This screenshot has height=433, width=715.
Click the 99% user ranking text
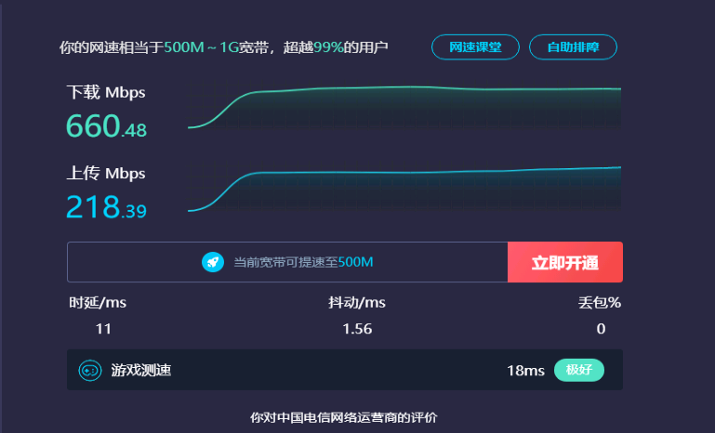click(x=328, y=47)
